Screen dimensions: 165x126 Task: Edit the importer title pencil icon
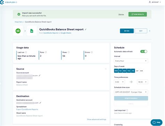[86, 30]
